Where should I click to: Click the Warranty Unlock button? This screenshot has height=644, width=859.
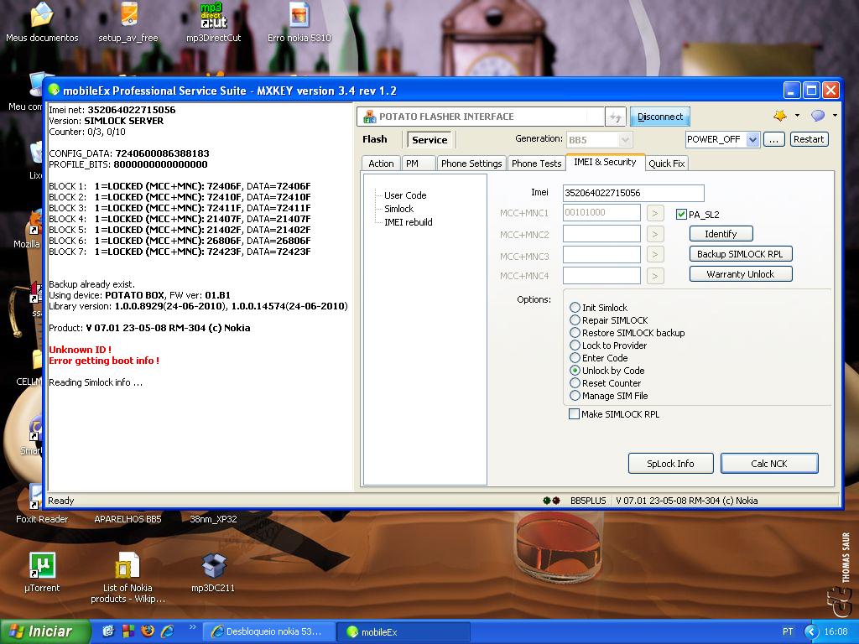(x=740, y=274)
